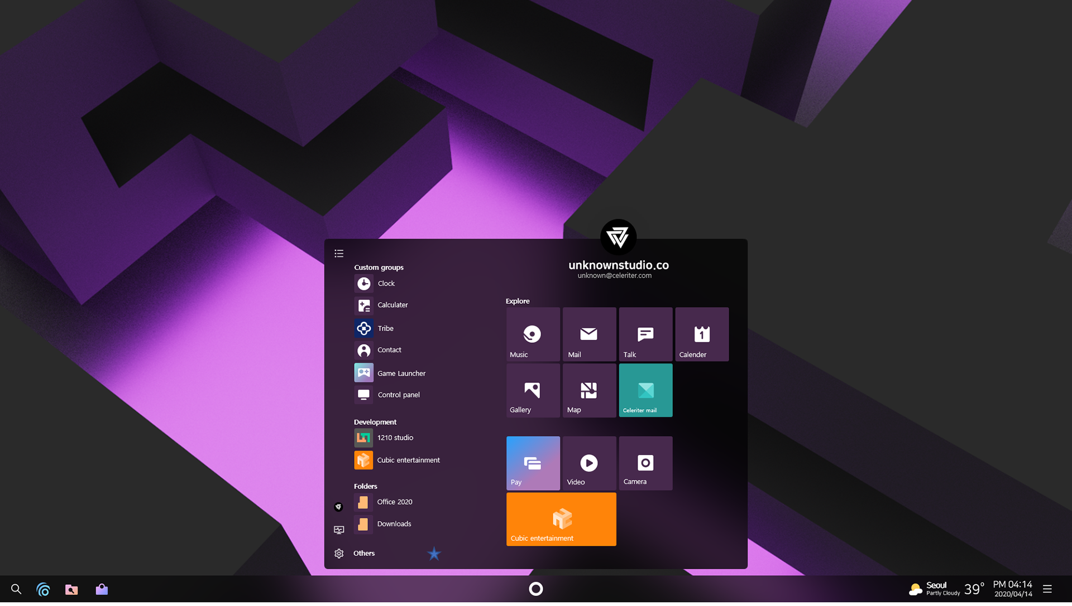Open the Camera tile
Viewport: 1072px width, 606px height.
645,463
